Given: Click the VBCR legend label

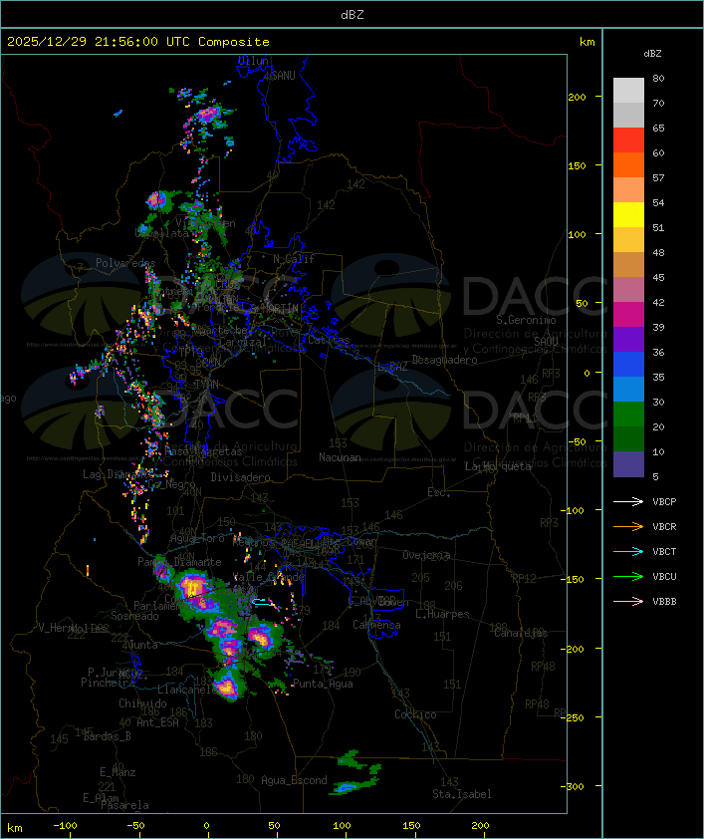Looking at the screenshot, I should pos(664,526).
